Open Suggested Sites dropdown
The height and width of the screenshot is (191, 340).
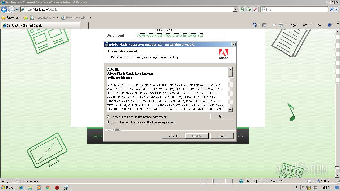(x=44, y=18)
